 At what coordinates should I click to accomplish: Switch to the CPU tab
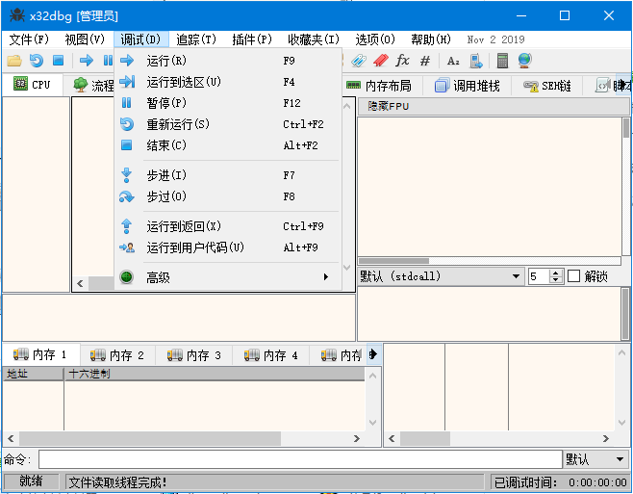pyautogui.click(x=33, y=85)
